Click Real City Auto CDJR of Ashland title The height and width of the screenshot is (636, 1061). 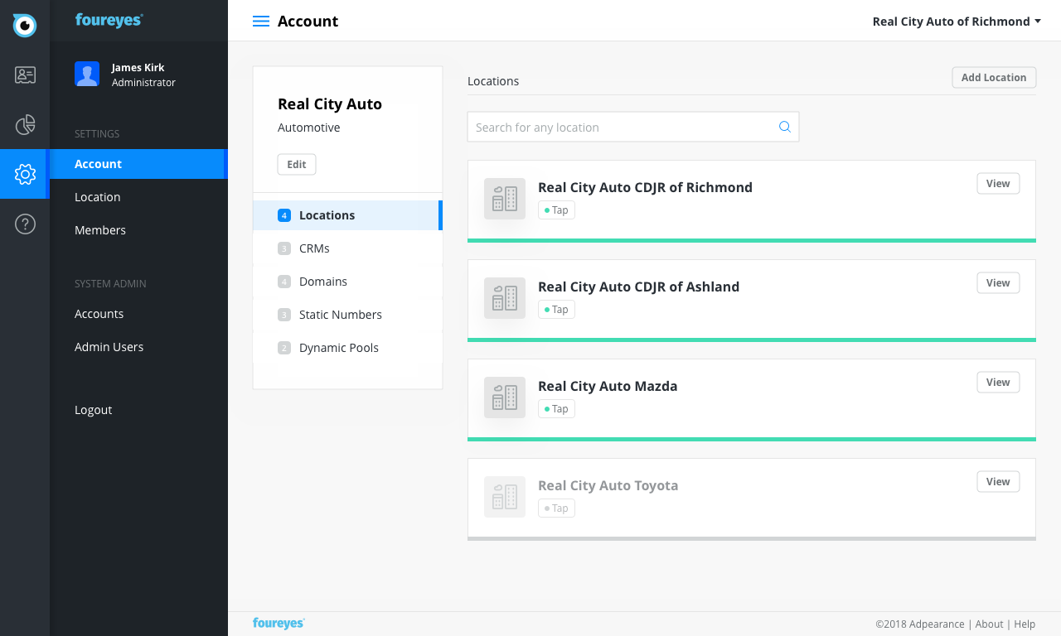click(638, 287)
